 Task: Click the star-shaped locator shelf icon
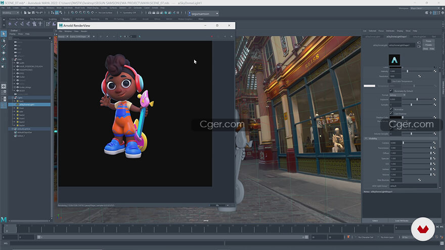10,24
